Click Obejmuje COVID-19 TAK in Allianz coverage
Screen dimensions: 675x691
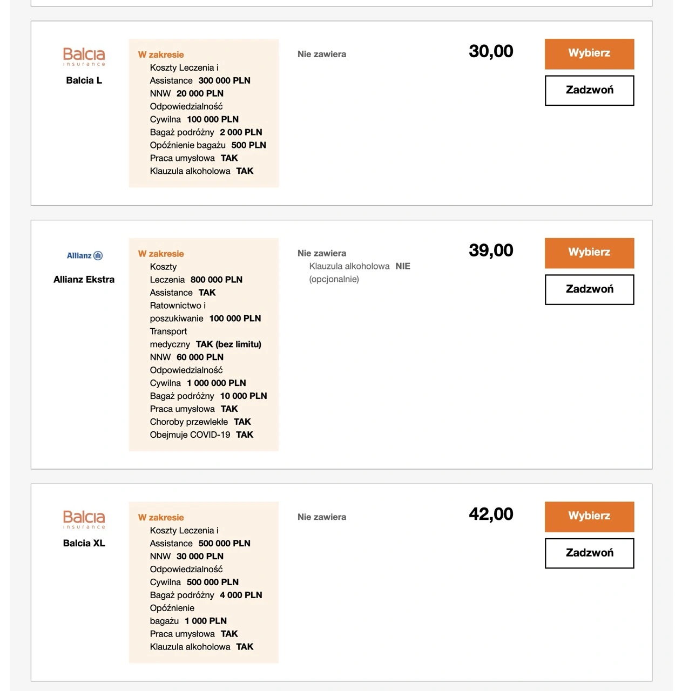201,435
